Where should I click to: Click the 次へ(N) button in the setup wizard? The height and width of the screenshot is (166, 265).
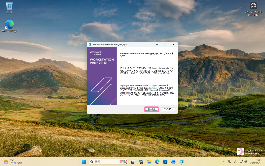coord(151,109)
